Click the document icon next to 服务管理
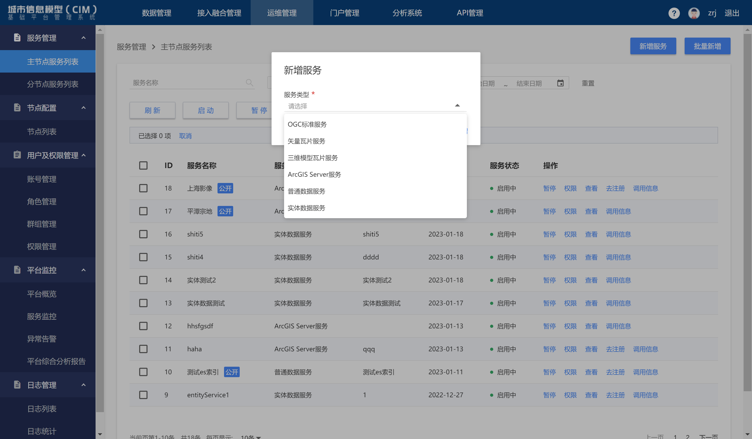Image resolution: width=752 pixels, height=439 pixels. click(17, 38)
